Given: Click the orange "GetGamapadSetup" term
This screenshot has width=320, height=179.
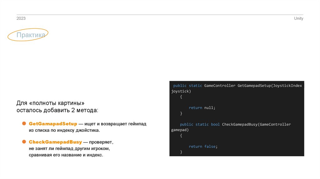Looking at the screenshot, I should (x=53, y=124).
